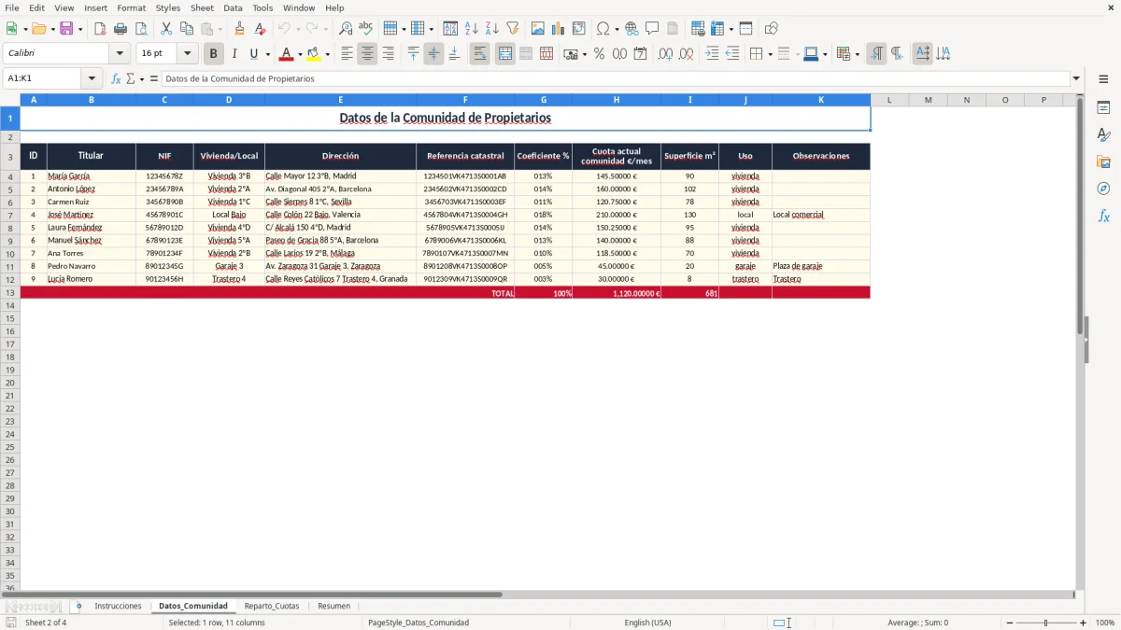This screenshot has height=630, width=1121.
Task: Toggle Bold formatting
Action: (214, 54)
